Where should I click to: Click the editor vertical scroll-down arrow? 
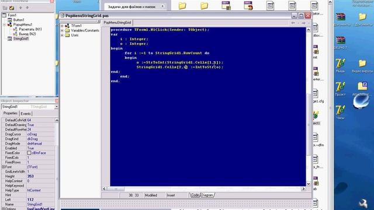coord(309,184)
